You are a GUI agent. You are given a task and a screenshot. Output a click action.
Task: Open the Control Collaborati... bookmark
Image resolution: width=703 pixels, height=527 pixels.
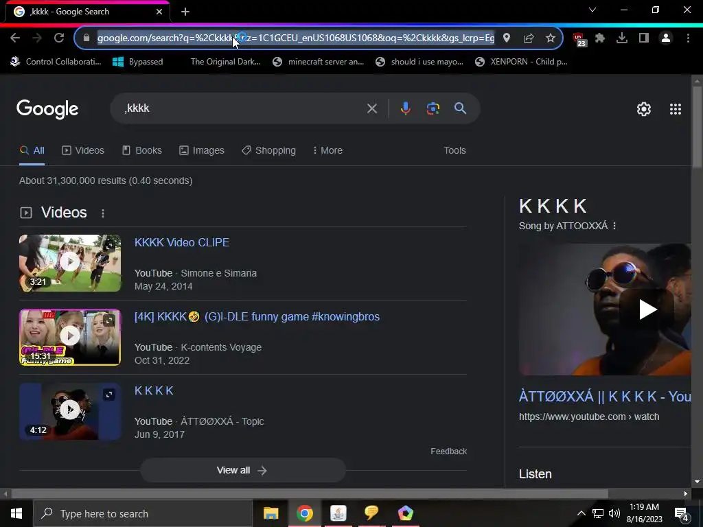(x=56, y=62)
